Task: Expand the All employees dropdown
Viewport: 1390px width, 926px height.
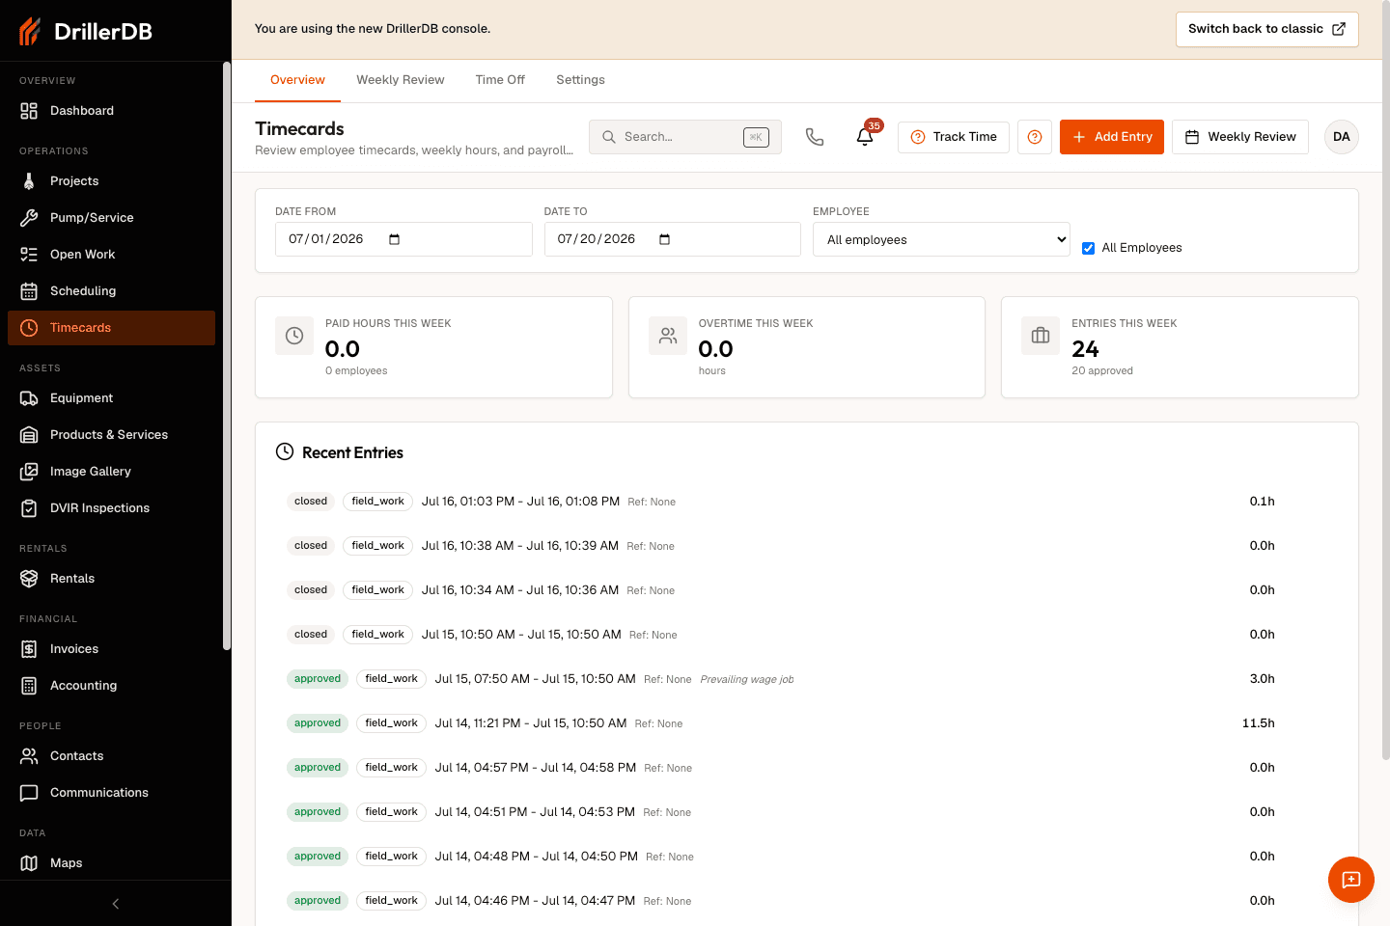Action: click(941, 239)
